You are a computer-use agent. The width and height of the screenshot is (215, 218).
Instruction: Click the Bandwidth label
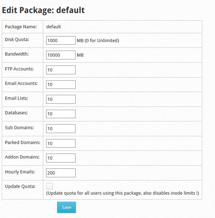click(17, 54)
